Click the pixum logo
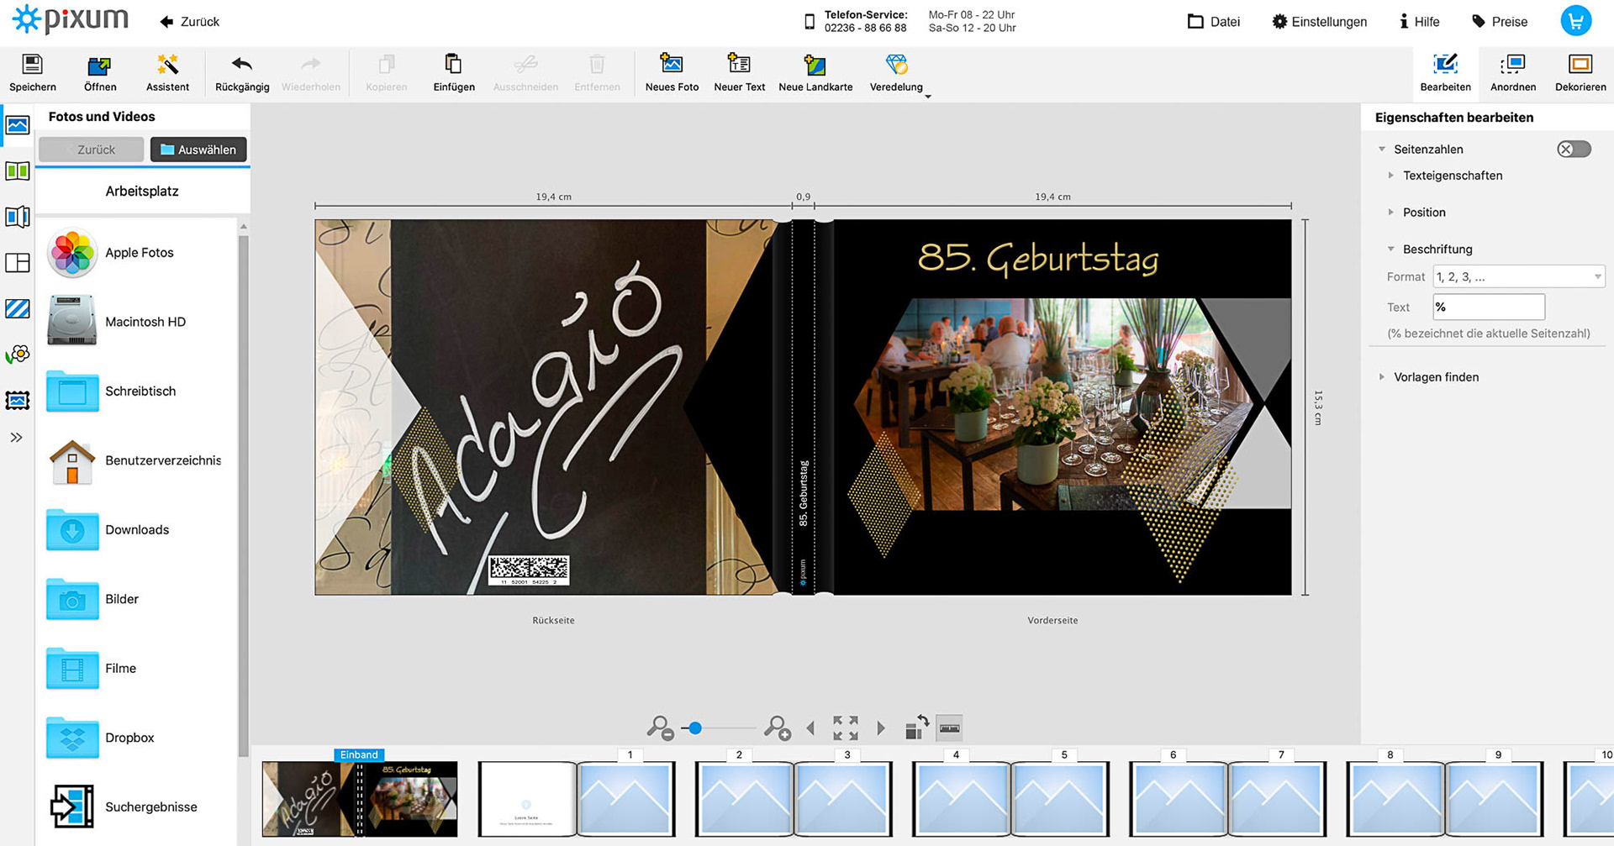Viewport: 1614px width, 846px height. pyautogui.click(x=71, y=19)
